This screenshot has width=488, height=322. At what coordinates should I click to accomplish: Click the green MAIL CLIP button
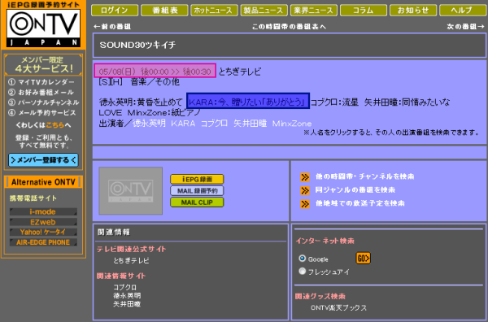197,202
